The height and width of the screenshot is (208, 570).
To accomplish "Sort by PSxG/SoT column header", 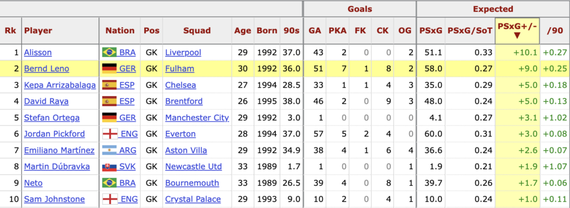I will click(x=470, y=31).
